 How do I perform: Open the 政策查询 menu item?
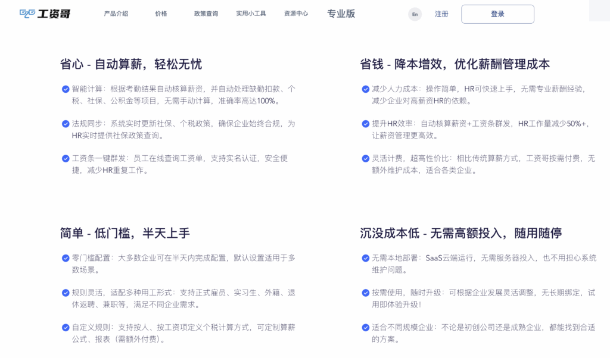point(206,14)
